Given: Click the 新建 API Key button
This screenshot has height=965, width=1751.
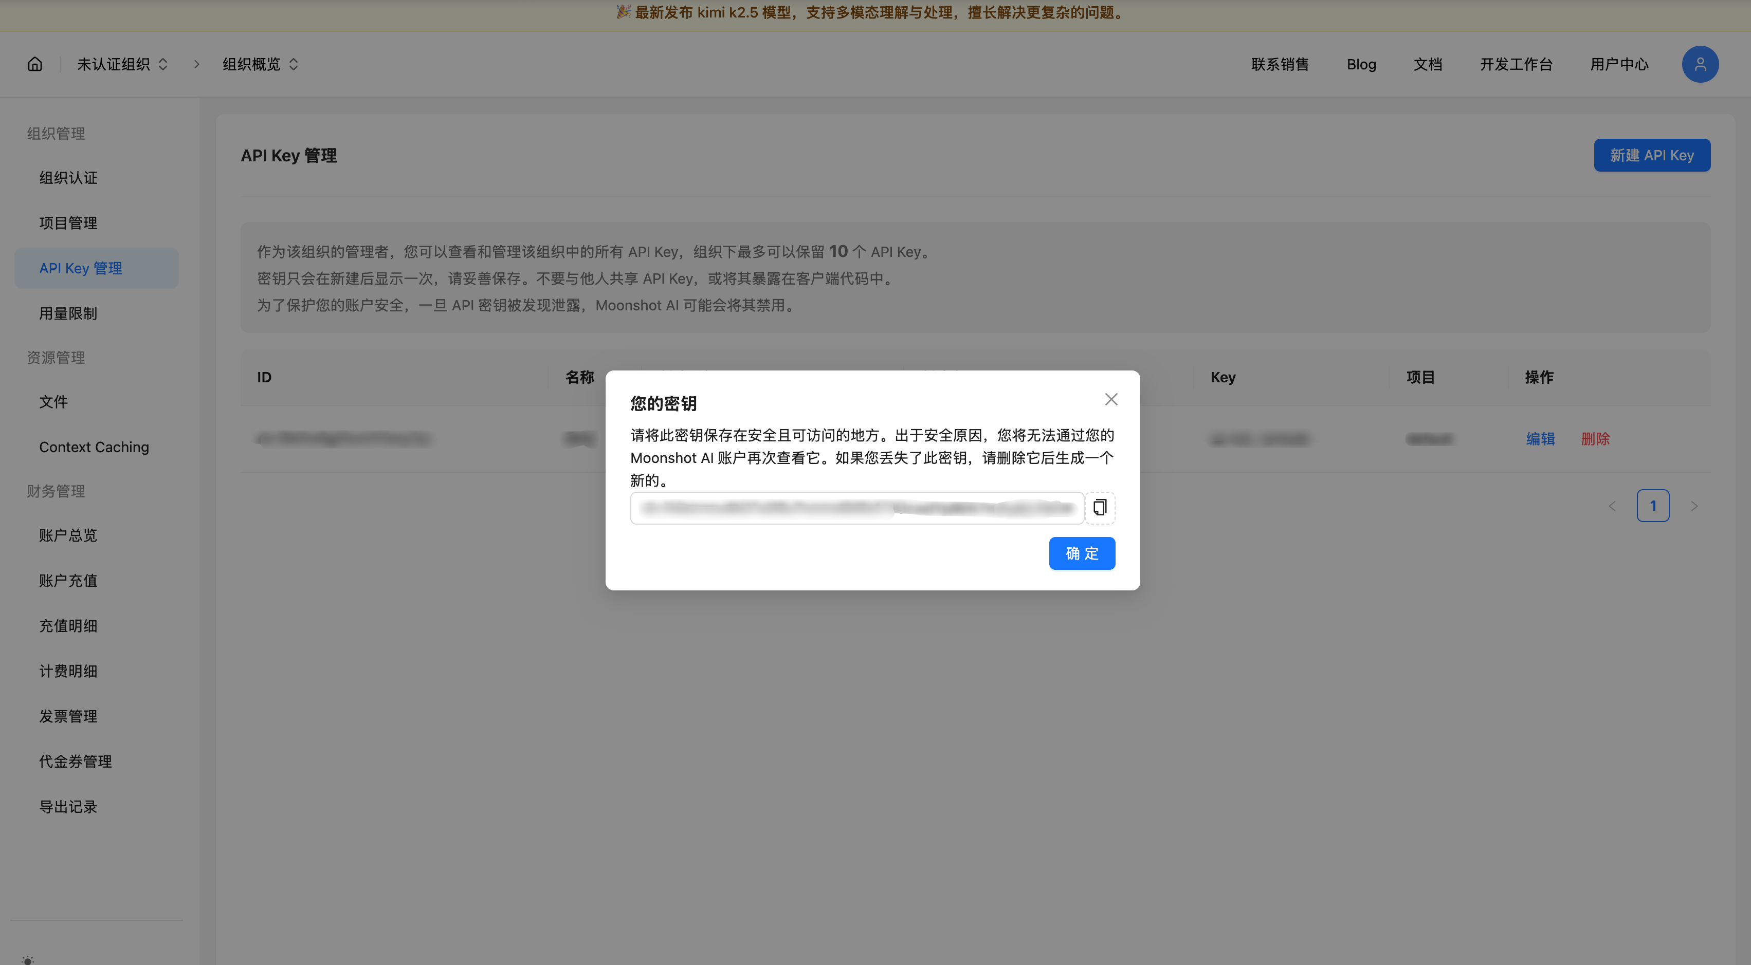Looking at the screenshot, I should [x=1651, y=156].
